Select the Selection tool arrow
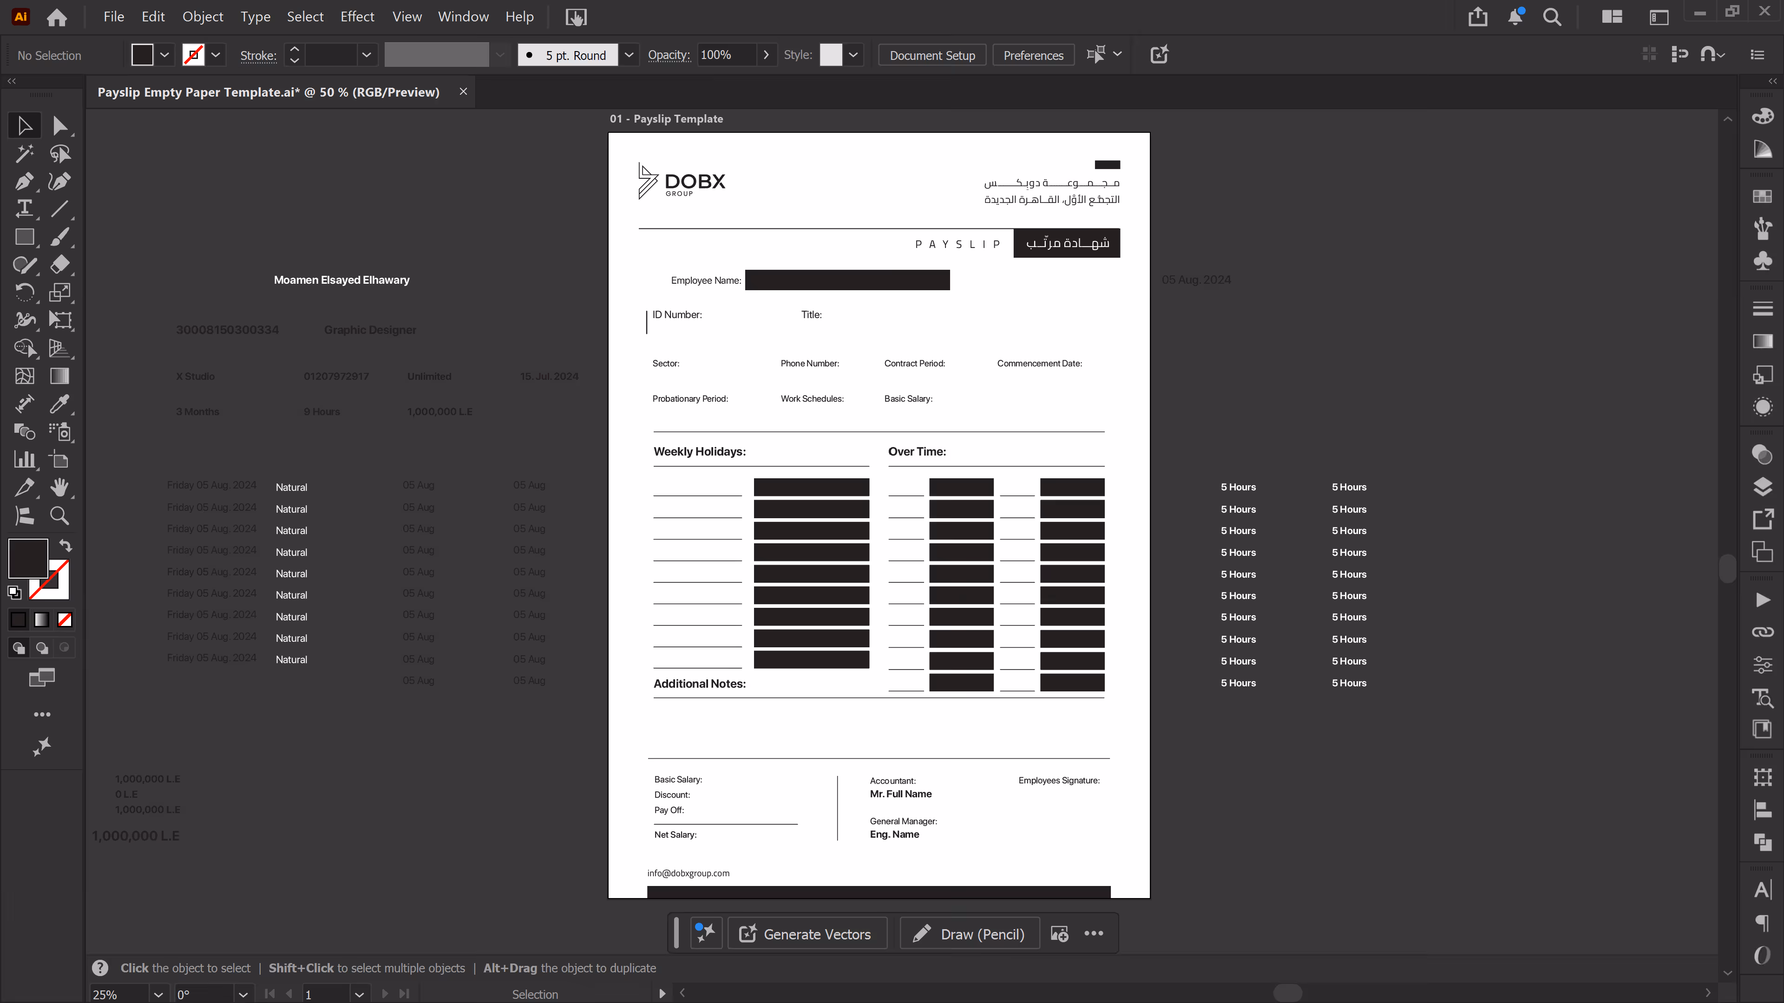 click(24, 125)
